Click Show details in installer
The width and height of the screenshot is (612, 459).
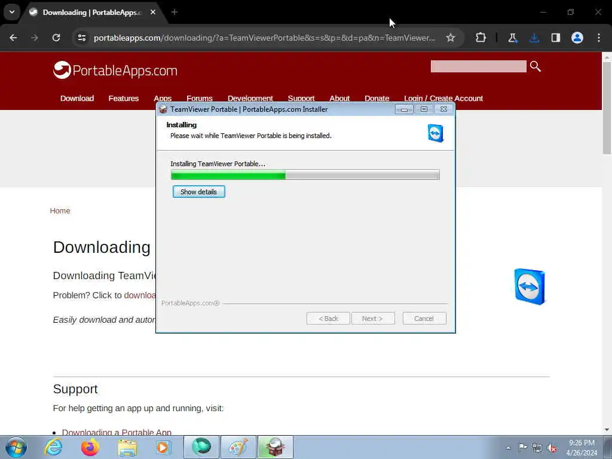pyautogui.click(x=198, y=192)
